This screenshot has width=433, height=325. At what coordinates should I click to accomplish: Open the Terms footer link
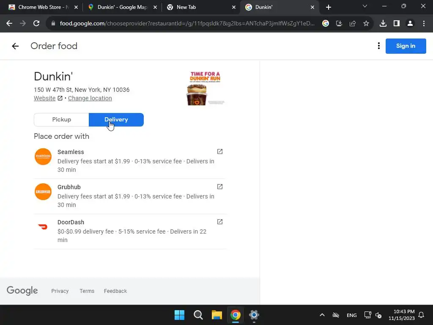[x=87, y=291]
